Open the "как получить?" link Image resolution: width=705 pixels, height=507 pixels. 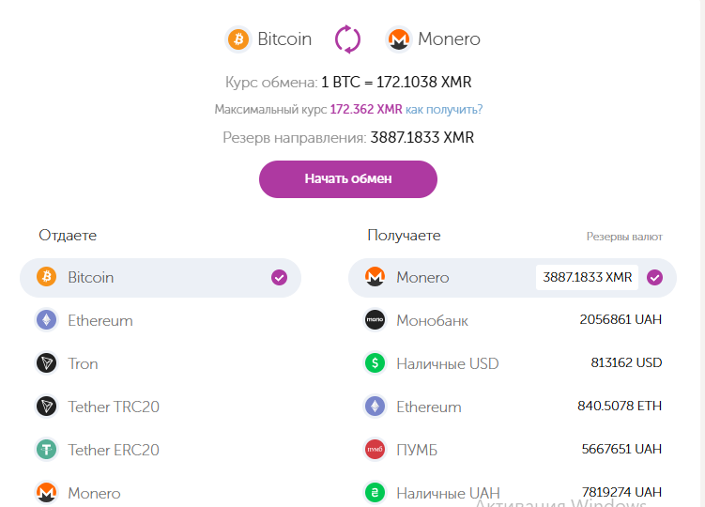tap(444, 110)
